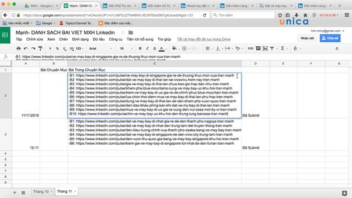Image resolution: width=352 pixels, height=198 pixels.
Task: Open the text color picker
Action: pos(162,48)
